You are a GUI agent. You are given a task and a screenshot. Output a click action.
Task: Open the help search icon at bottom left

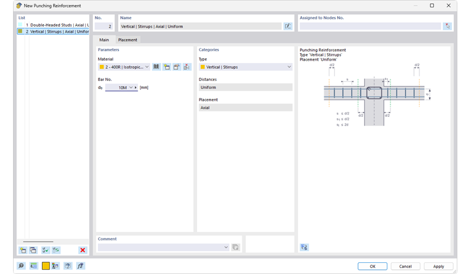pyautogui.click(x=21, y=266)
